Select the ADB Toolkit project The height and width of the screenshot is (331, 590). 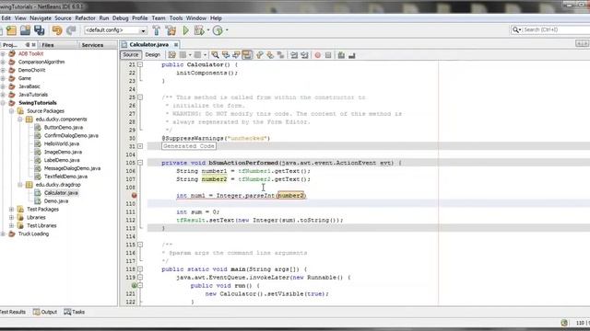tap(30, 54)
